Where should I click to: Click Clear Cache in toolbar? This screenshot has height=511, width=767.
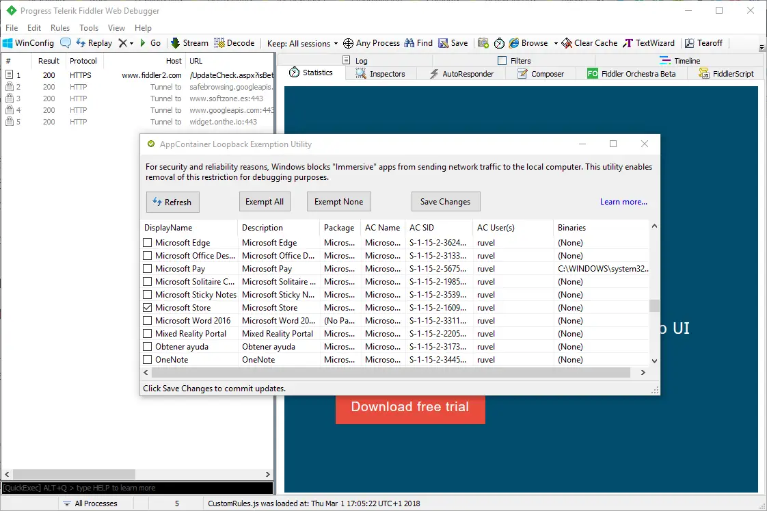click(x=589, y=43)
